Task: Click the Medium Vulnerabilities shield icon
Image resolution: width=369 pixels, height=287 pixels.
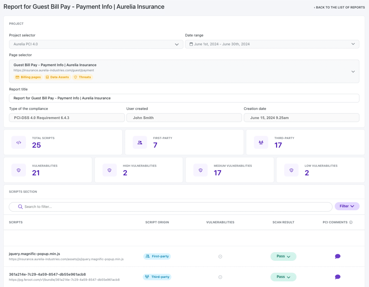Action: click(201, 170)
